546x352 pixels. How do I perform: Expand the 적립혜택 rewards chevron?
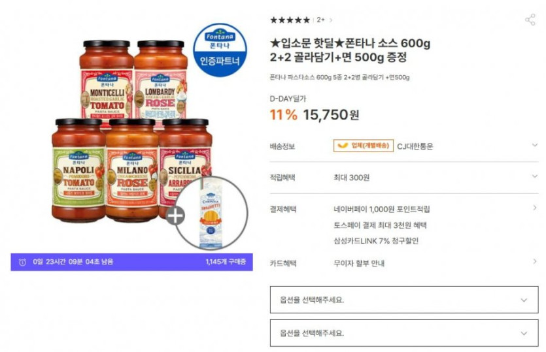point(534,176)
